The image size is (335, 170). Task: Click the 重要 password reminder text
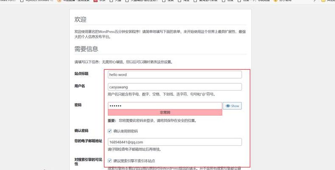click(x=152, y=121)
